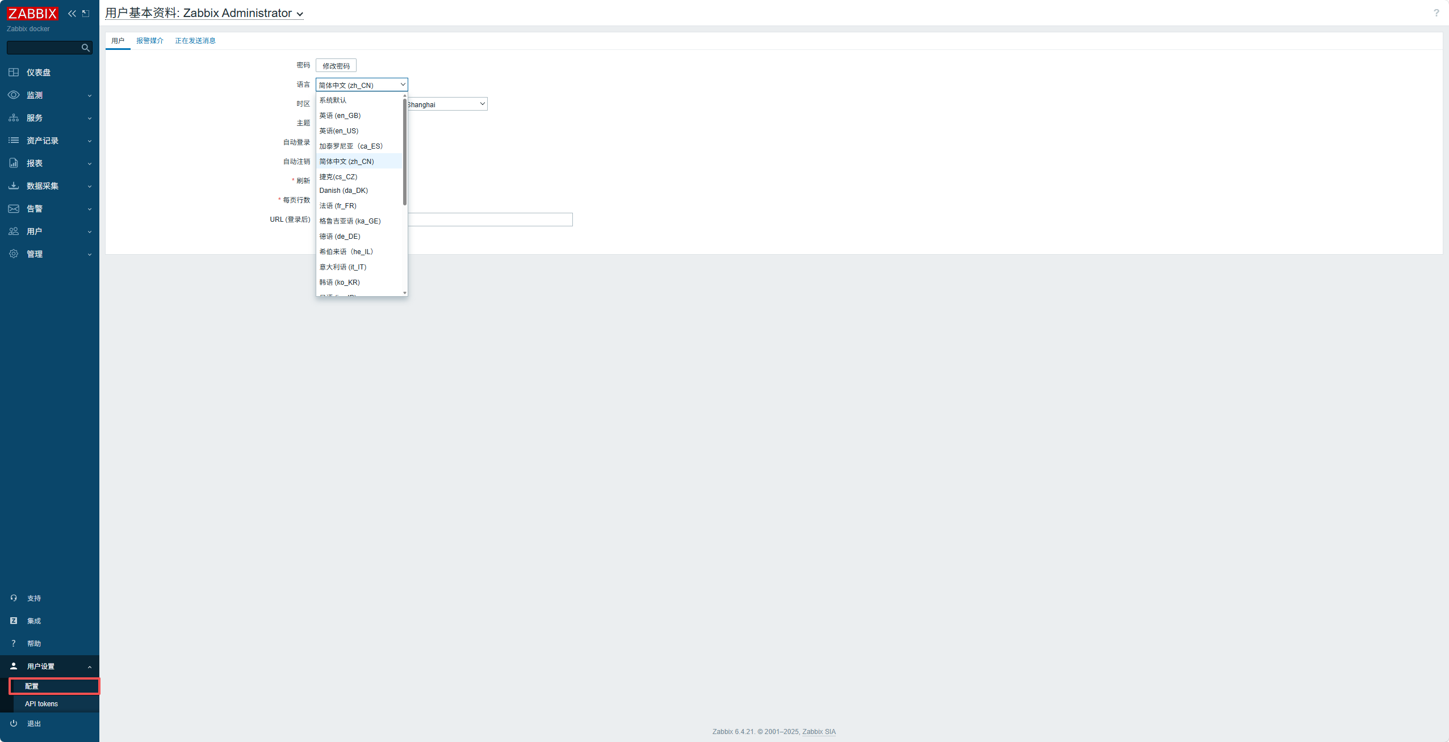Select 捷克(cs_CZ) language option
The height and width of the screenshot is (742, 1449).
click(359, 176)
